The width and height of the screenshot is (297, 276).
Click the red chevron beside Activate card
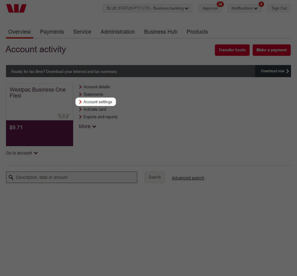(x=80, y=109)
